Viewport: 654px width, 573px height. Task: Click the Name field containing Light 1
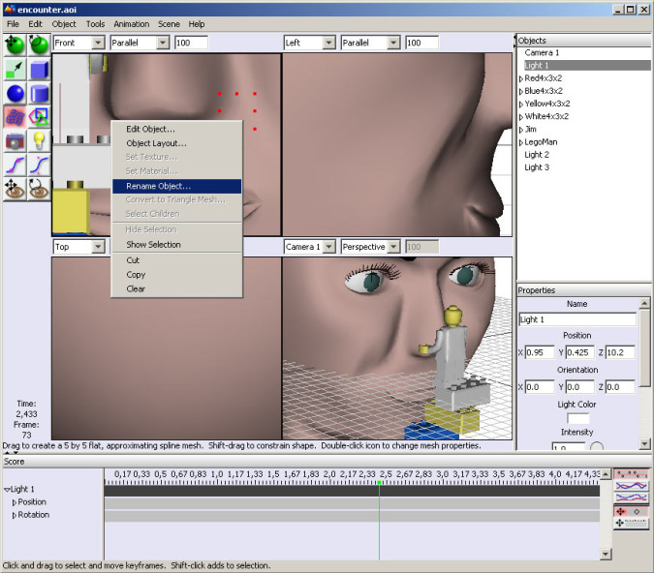577,319
